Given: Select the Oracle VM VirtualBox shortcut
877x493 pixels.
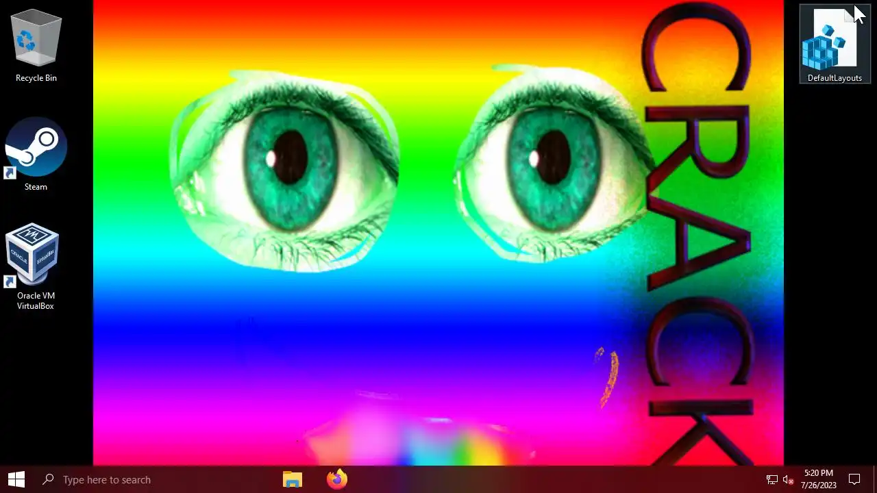Looking at the screenshot, I should tap(36, 266).
